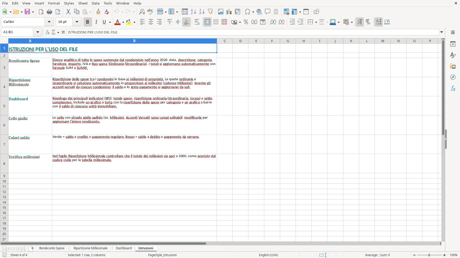Toggle Align Left alignment
Screen dimensions: 460x258
[x=142, y=22]
